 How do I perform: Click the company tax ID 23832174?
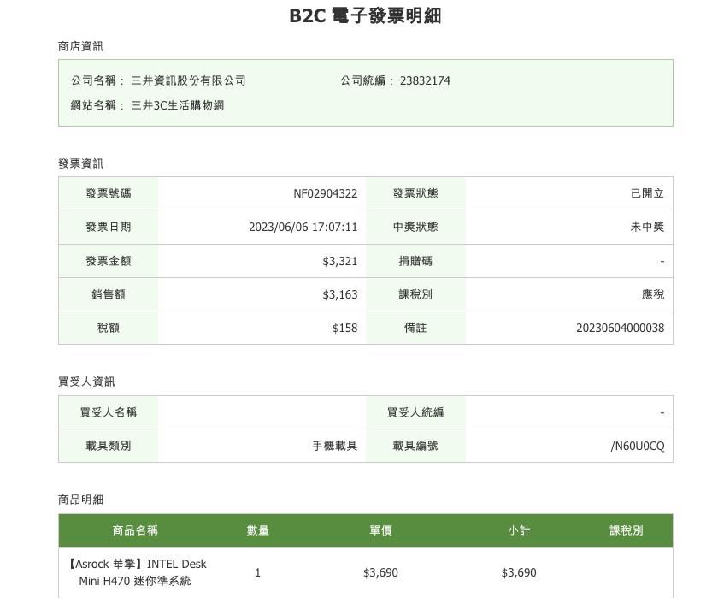pyautogui.click(x=425, y=80)
